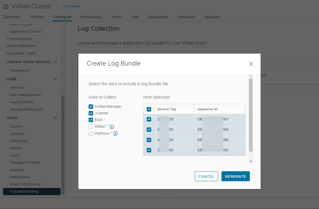Select Supervisor Cluster in the sidebar
The width and height of the screenshot is (319, 209).
26,32
